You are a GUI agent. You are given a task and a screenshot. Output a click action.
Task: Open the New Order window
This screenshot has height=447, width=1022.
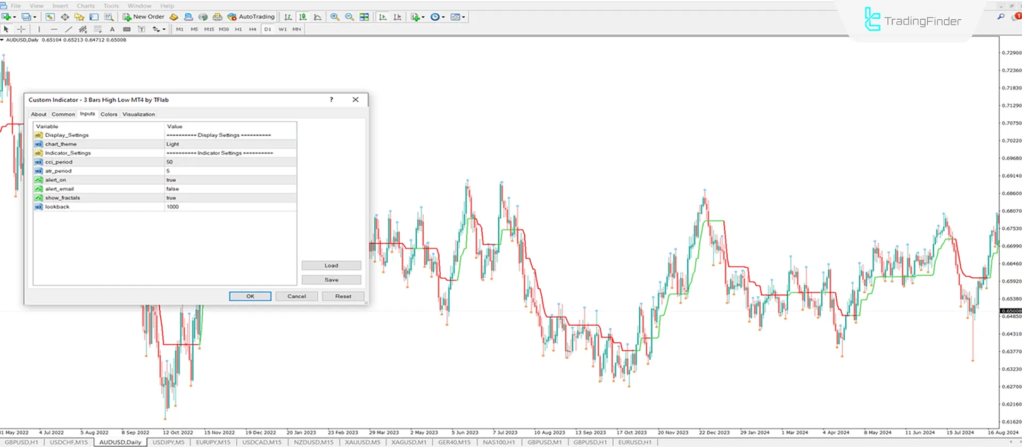pyautogui.click(x=144, y=17)
